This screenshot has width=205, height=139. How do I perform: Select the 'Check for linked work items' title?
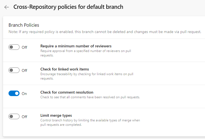click(65, 69)
